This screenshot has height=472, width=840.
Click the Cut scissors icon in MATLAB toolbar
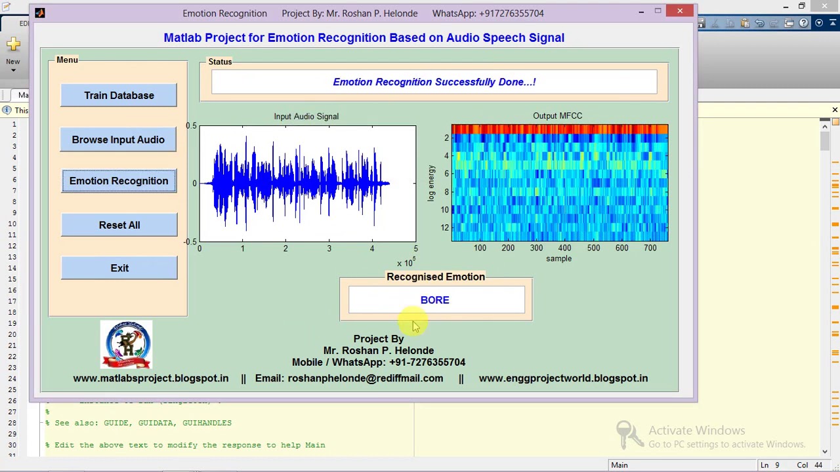tap(715, 24)
